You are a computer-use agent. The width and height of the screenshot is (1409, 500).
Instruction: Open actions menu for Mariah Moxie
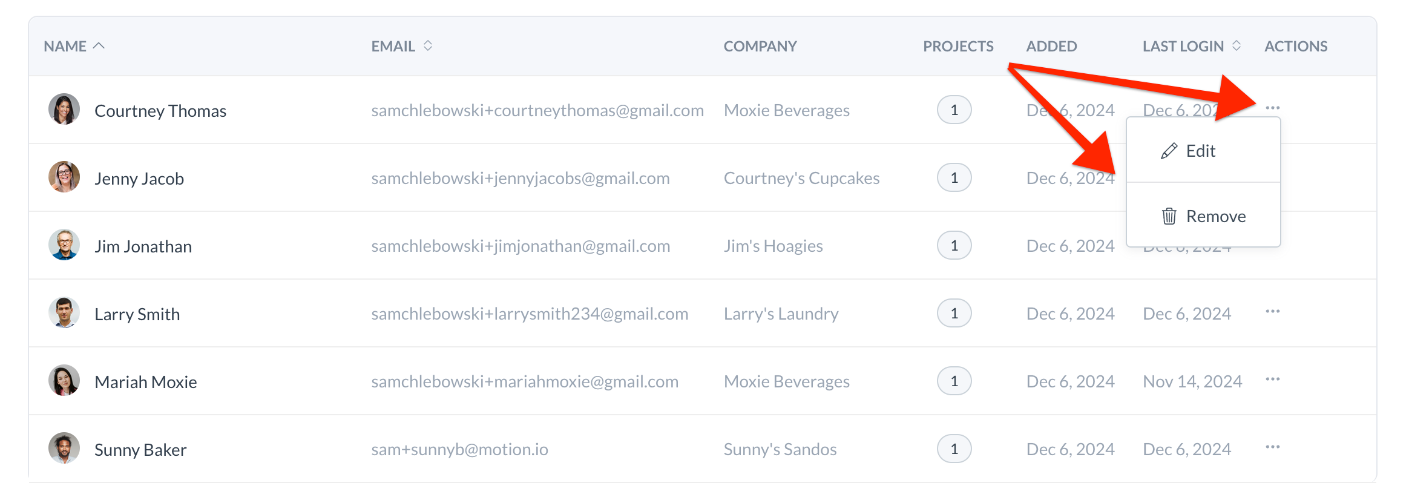click(x=1272, y=380)
